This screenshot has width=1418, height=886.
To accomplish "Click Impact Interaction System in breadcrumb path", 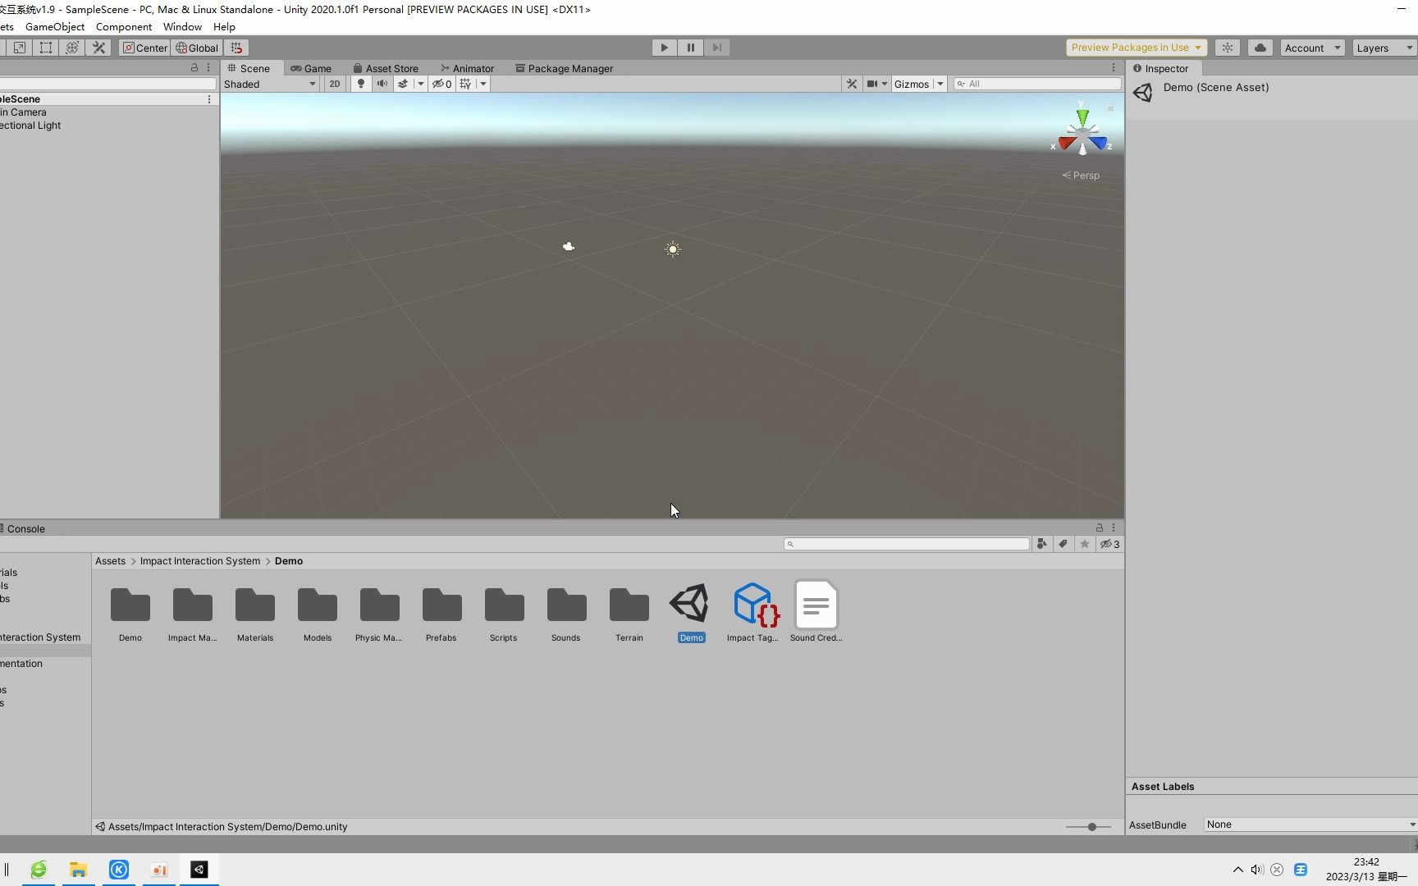I will [x=199, y=561].
